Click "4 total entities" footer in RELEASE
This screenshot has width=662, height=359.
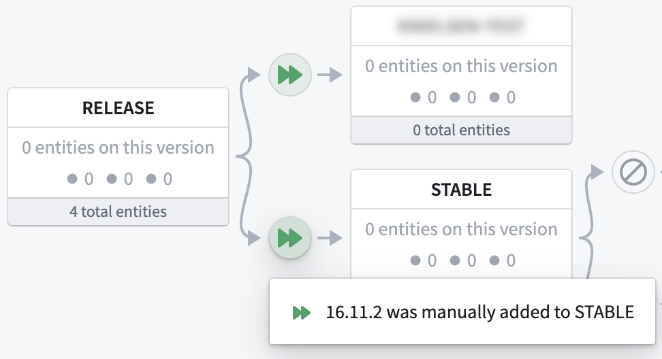pos(119,211)
